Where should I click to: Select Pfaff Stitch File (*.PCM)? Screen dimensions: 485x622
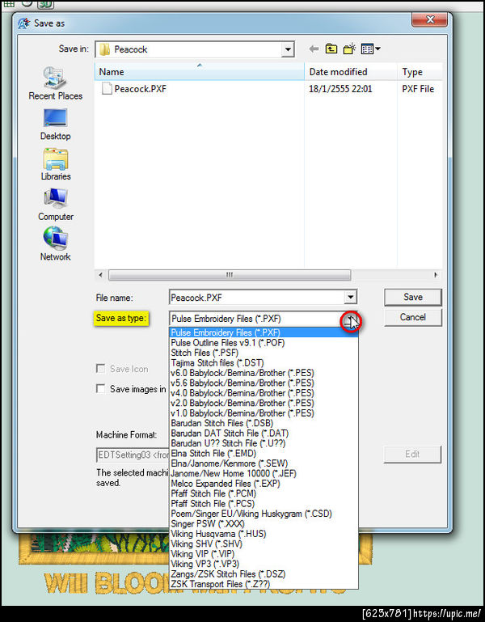tap(264, 493)
